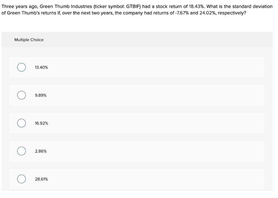Screen dimensions: 278x198
Task: Select the 13.40% radio button
Action: [21, 67]
